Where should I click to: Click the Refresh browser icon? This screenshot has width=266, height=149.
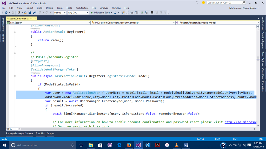point(115,12)
